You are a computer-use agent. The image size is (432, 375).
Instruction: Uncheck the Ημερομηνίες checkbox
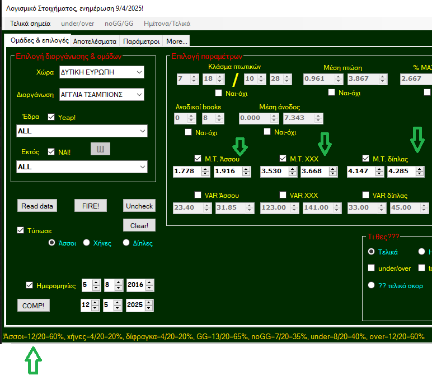click(30, 285)
